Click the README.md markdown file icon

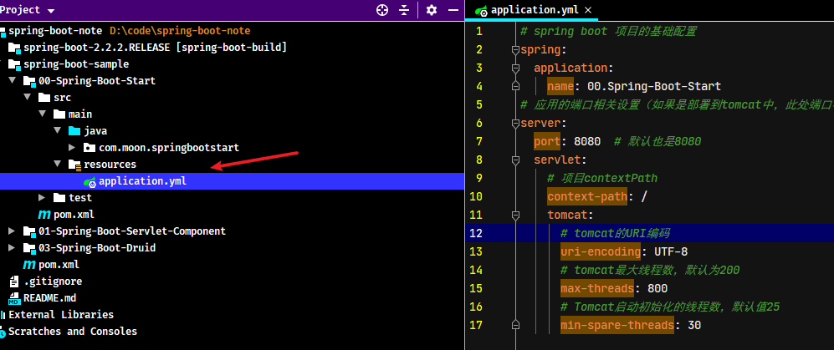pyautogui.click(x=14, y=298)
